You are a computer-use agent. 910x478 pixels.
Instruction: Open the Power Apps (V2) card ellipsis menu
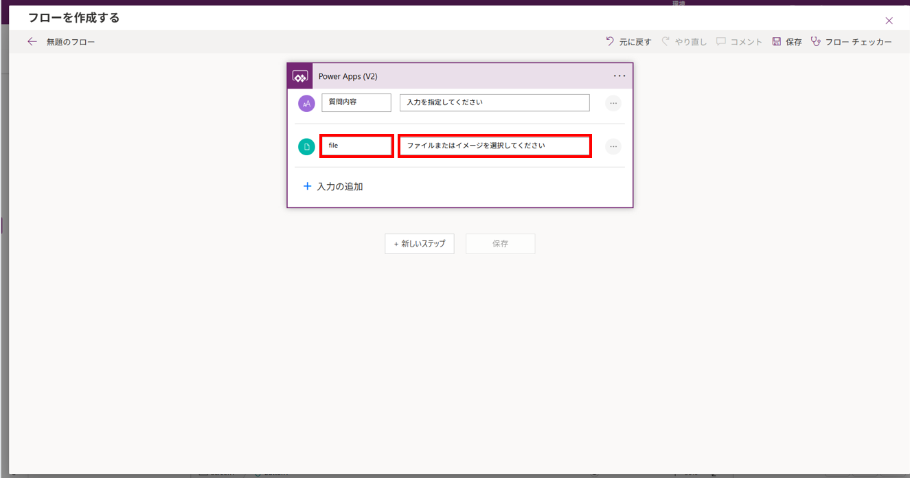tap(619, 76)
